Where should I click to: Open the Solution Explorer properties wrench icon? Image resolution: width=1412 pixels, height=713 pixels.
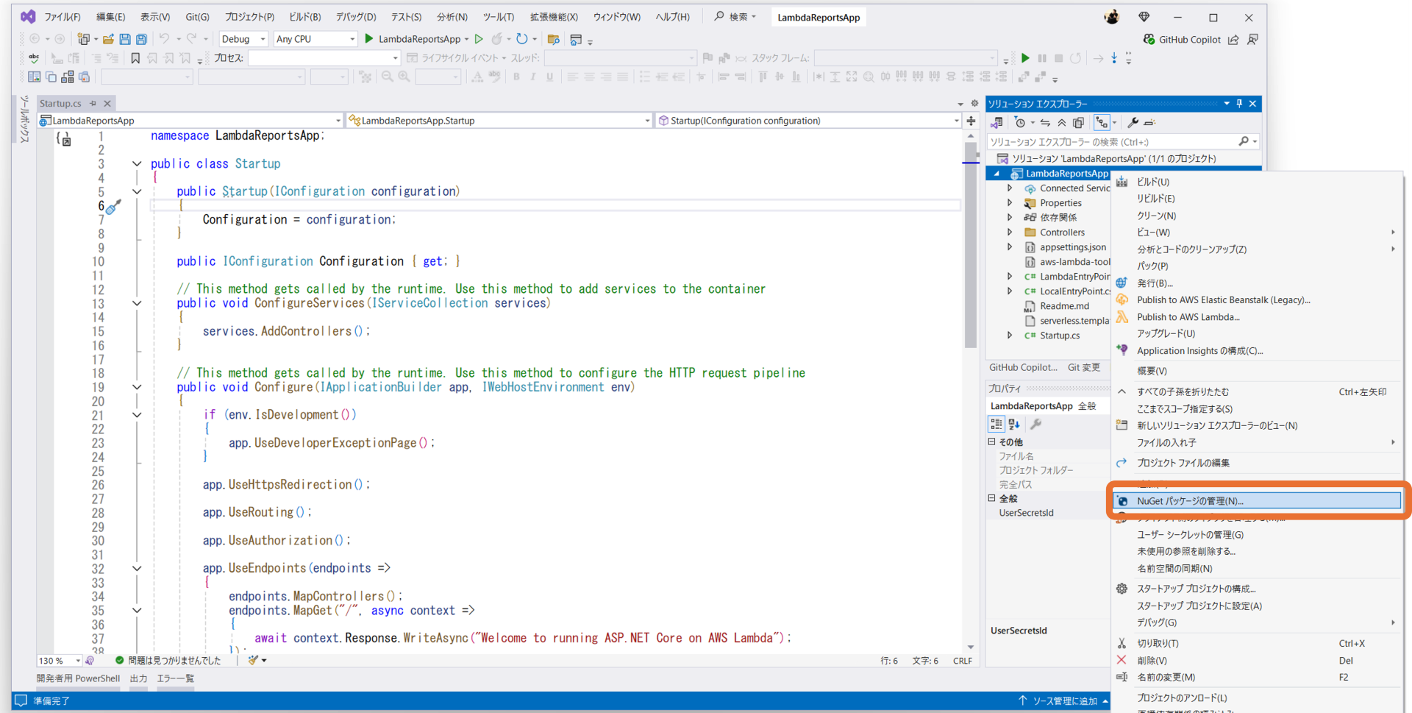[1133, 123]
